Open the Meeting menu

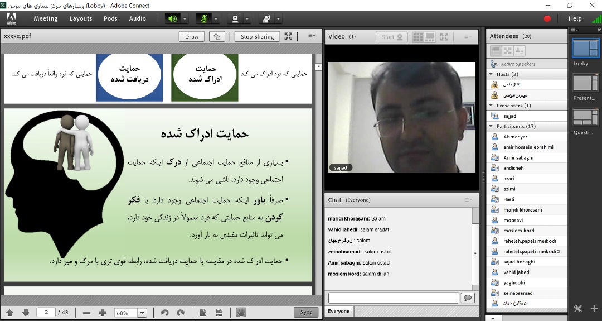tap(45, 18)
